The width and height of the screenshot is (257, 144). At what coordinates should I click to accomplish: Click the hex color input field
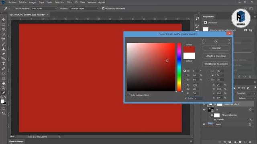(195, 98)
